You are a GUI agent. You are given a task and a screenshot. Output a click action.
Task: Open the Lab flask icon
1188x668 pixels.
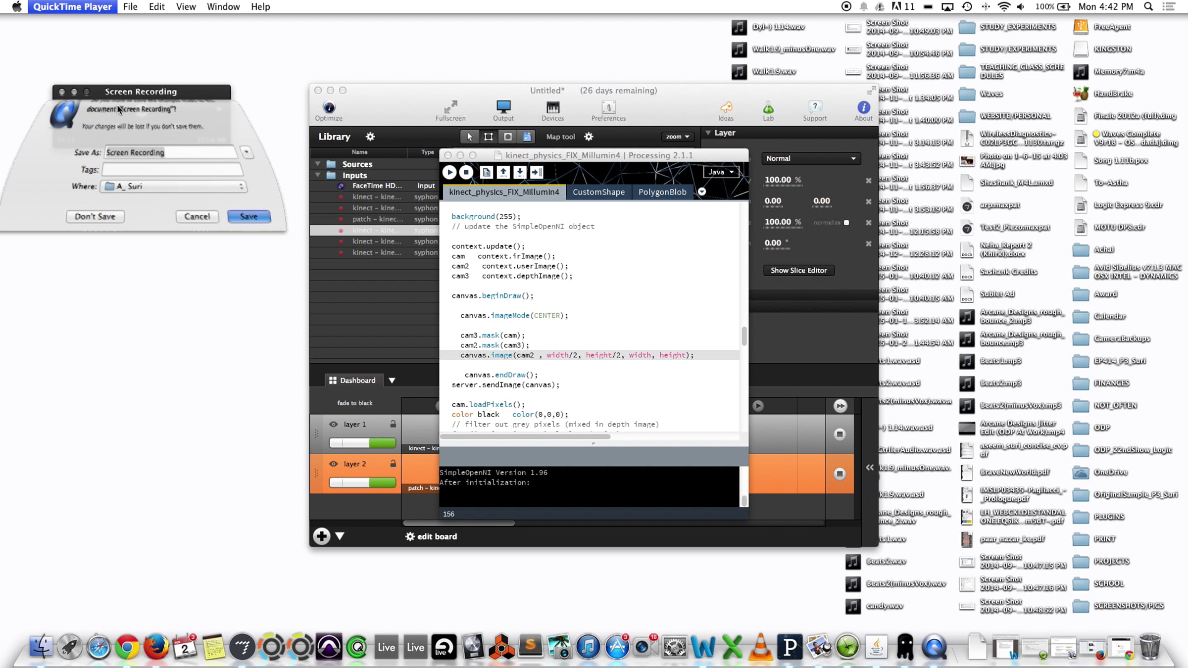[x=768, y=108]
